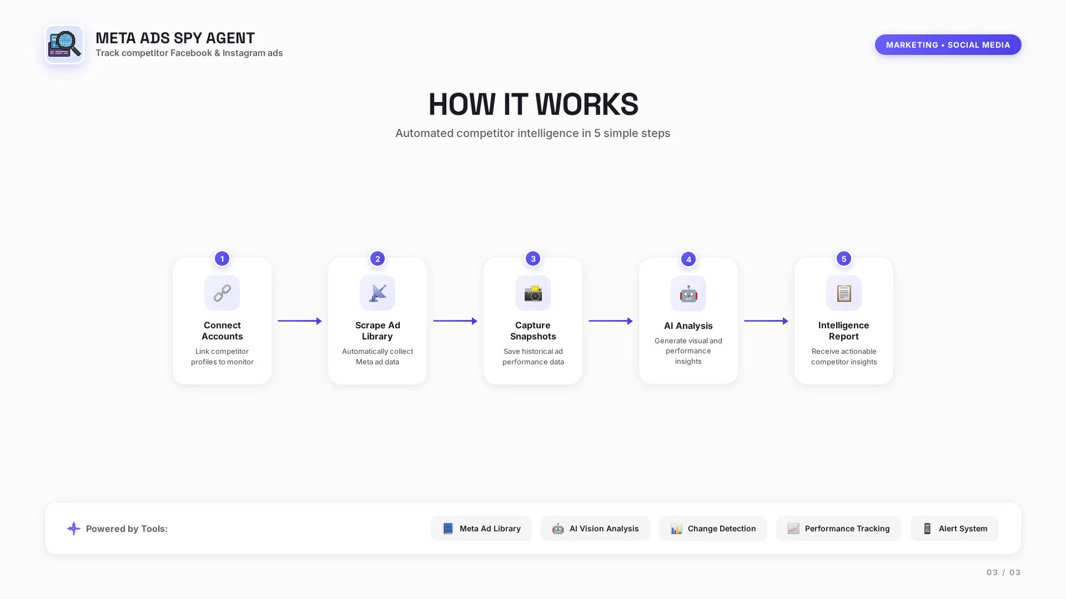This screenshot has width=1066, height=599.
Task: Click the arrow between Connect Accounts and Scrape Ad Library
Action: (x=300, y=321)
